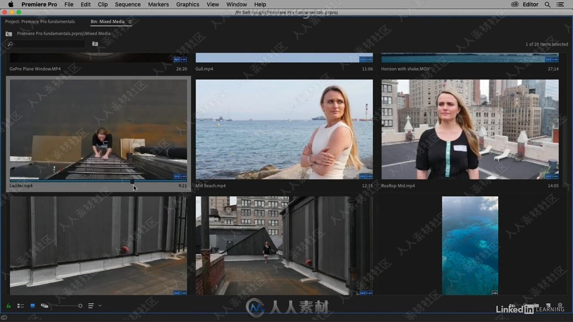This screenshot has height=322, width=573.
Task: Open the Markers menu
Action: click(158, 4)
